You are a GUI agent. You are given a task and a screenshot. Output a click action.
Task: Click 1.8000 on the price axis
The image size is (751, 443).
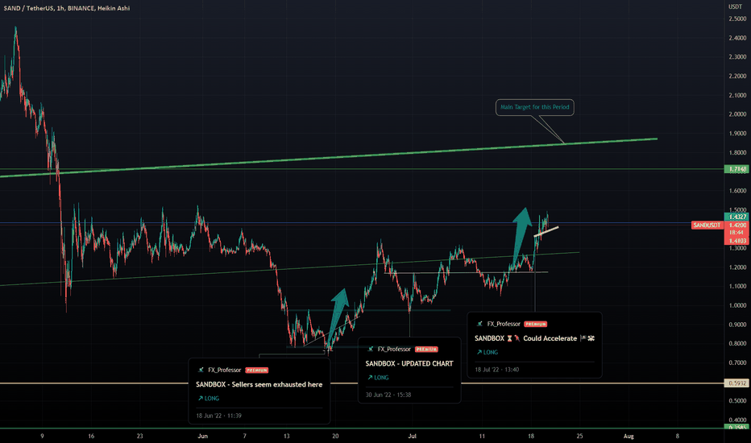737,152
